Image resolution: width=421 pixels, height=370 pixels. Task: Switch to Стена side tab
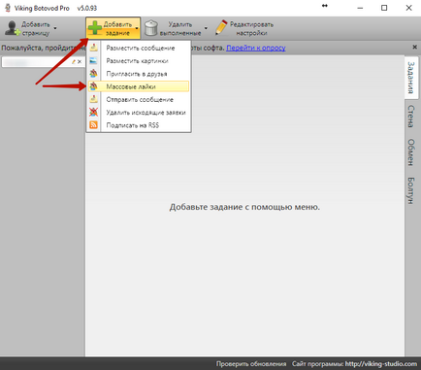click(x=410, y=117)
